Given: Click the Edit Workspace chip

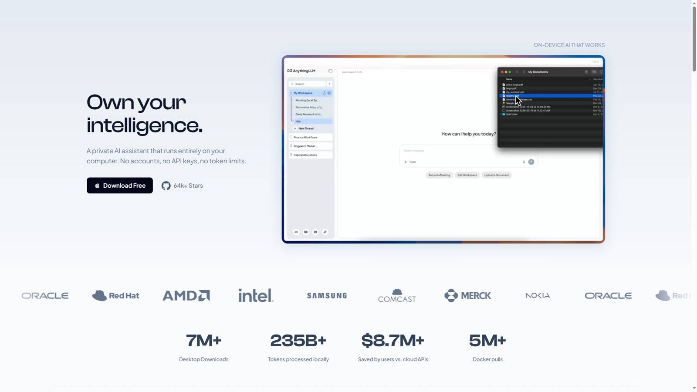Looking at the screenshot, I should [x=467, y=175].
